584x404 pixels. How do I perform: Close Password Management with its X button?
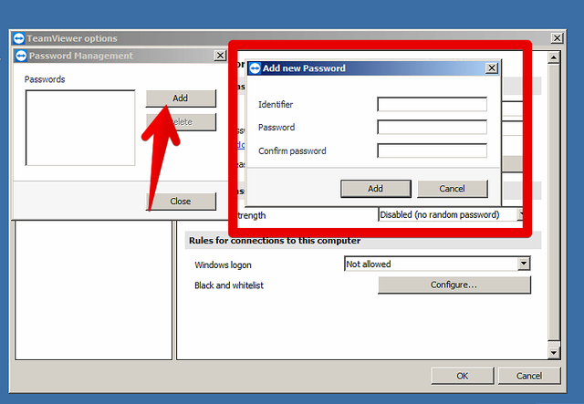pyautogui.click(x=220, y=56)
